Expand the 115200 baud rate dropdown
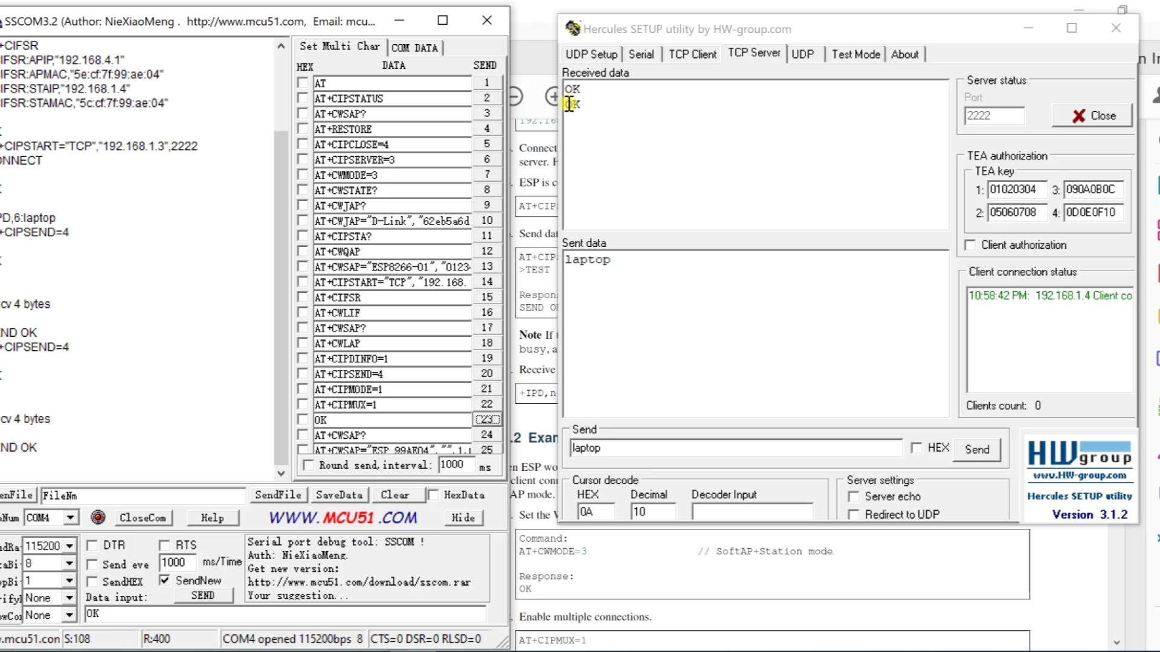Image resolution: width=1160 pixels, height=652 pixels. pyautogui.click(x=69, y=546)
